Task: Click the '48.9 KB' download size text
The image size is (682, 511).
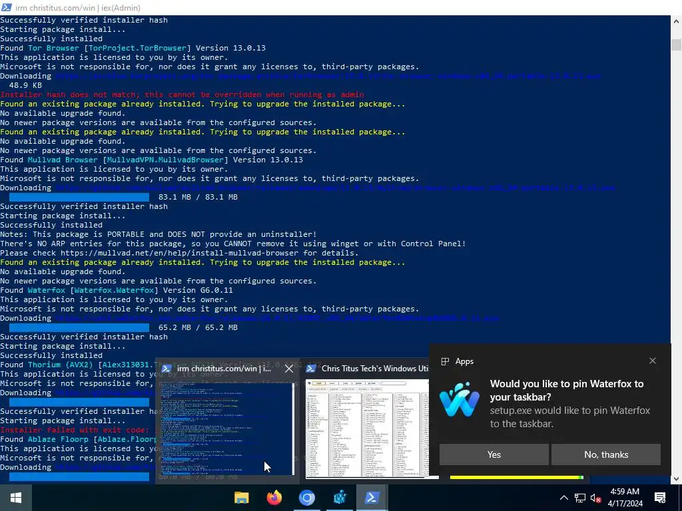Action: pyautogui.click(x=25, y=85)
